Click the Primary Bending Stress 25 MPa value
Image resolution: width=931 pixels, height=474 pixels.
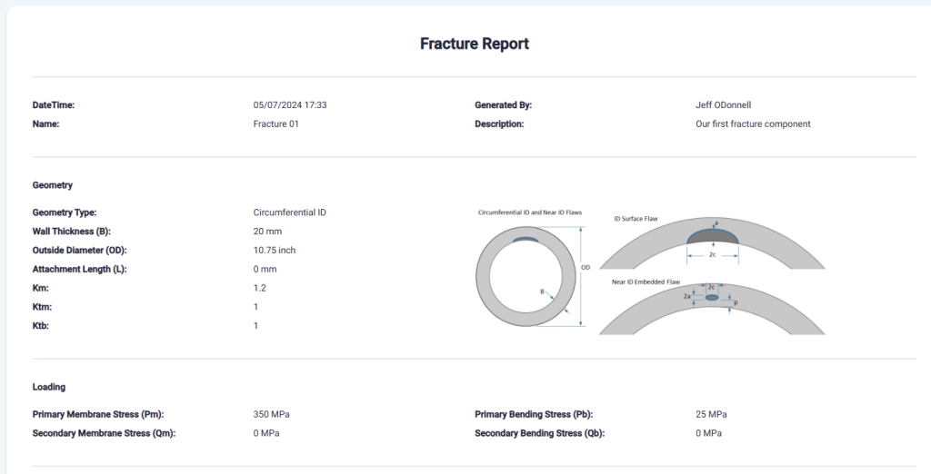(x=711, y=415)
